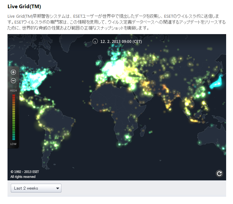Viewport: 233px width, 204px height.
Task: Click the "© 1992 - 2013 ESET" copyright text
Action: (25, 172)
